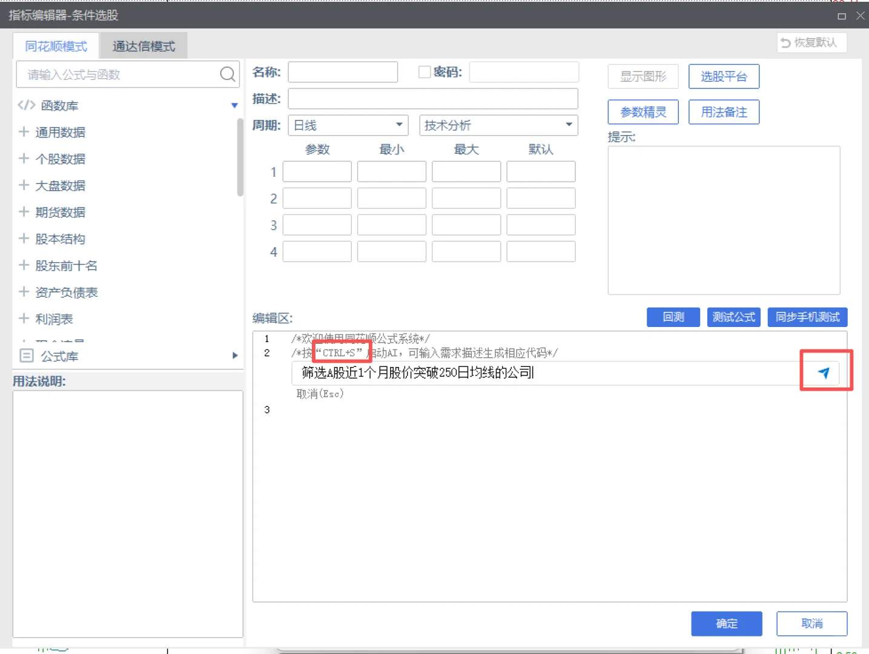Expand 股东前十名 via its plus icon
This screenshot has height=654, width=869.
tap(24, 265)
